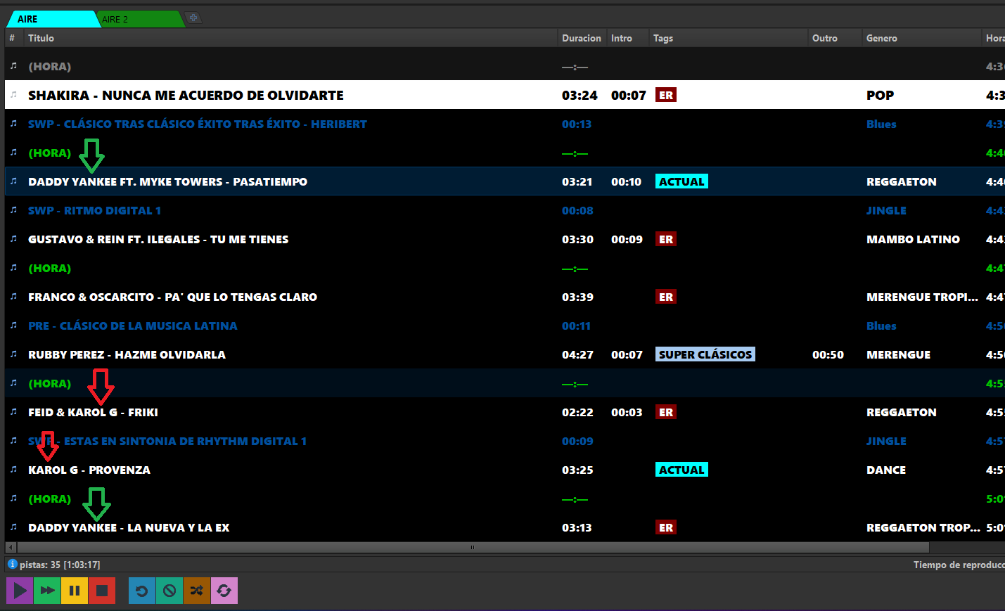Click the teal prohibit circle icon
This screenshot has width=1005, height=611.
169,591
